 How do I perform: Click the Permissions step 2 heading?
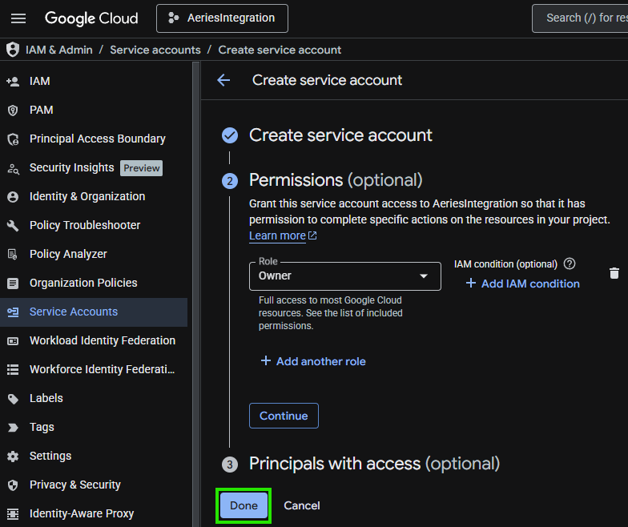coord(336,180)
